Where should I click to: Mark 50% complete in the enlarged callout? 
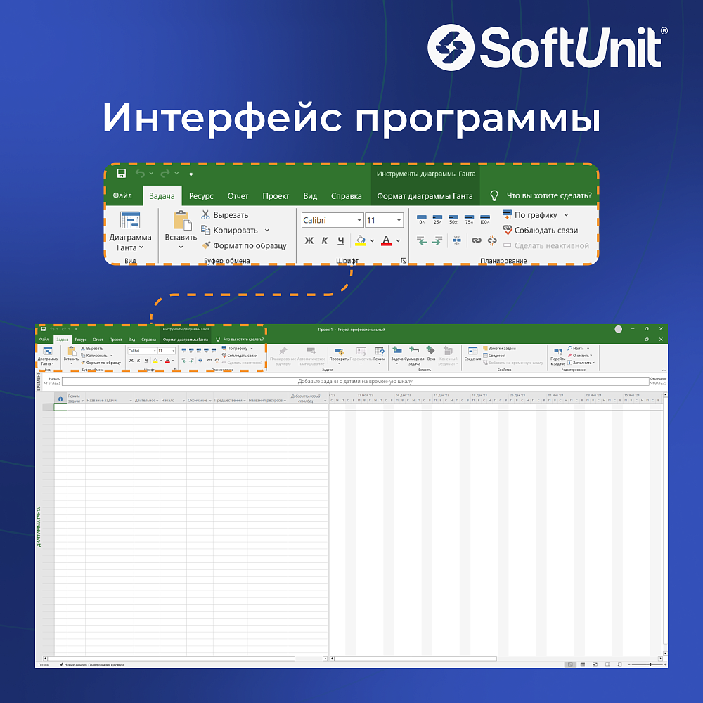(453, 219)
